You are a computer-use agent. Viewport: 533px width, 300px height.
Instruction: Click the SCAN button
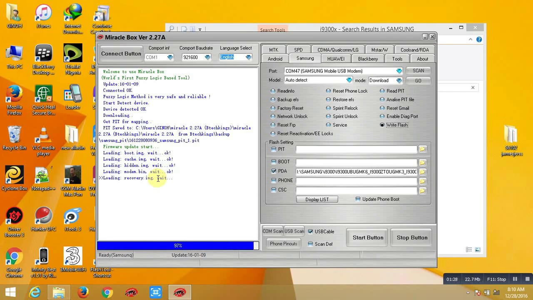click(418, 71)
